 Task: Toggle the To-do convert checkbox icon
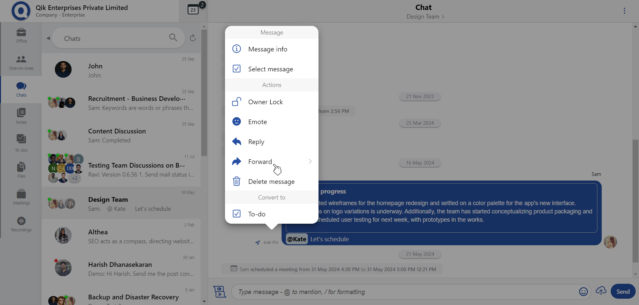(237, 214)
